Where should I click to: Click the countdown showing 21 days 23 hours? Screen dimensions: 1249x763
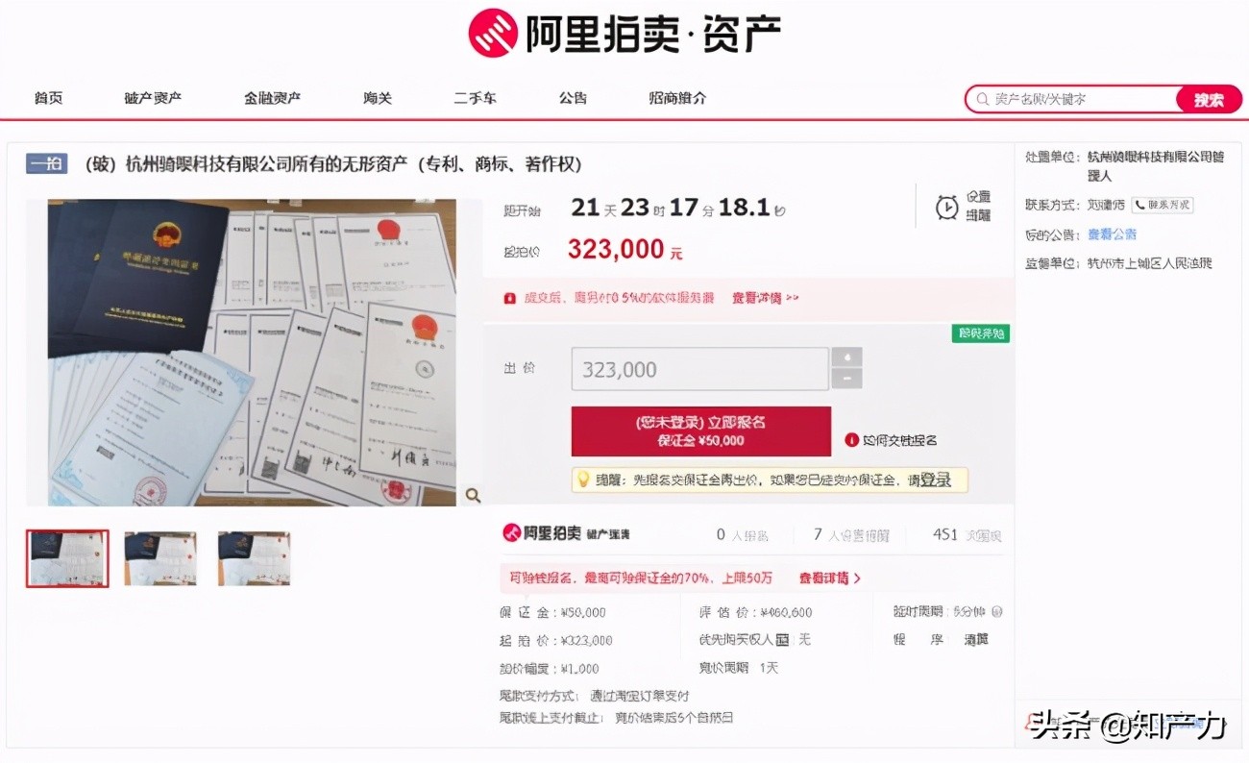(677, 208)
